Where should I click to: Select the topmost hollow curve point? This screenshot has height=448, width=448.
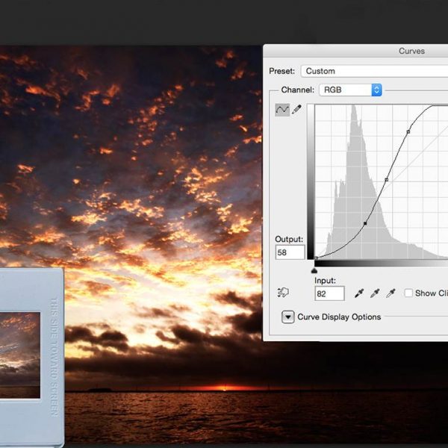pos(408,132)
